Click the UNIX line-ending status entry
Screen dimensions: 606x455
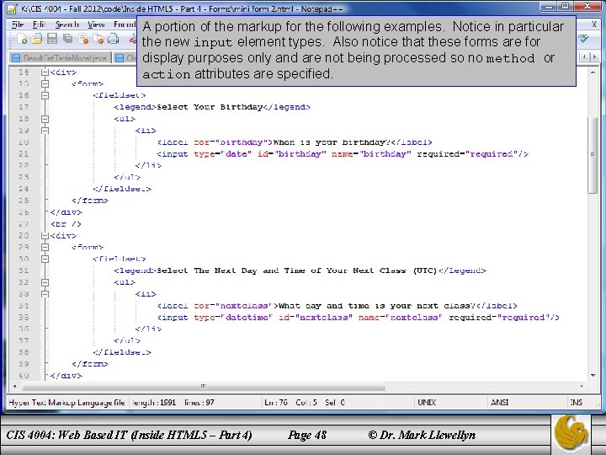427,403
